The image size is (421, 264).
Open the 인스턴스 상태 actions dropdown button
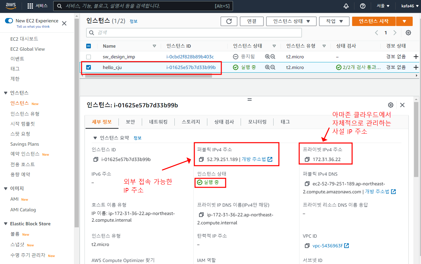[291, 21]
